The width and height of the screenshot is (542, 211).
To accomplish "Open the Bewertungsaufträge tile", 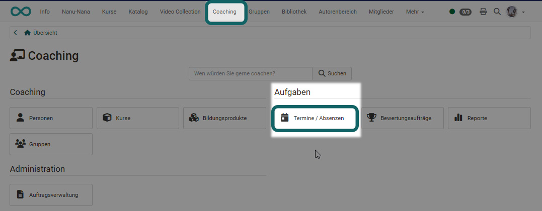I will click(403, 118).
